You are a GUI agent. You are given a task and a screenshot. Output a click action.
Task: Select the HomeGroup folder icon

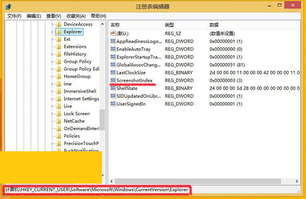point(59,76)
